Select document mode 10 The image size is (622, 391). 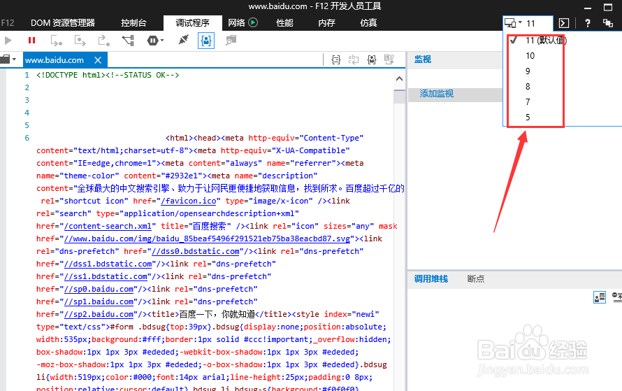tap(530, 55)
